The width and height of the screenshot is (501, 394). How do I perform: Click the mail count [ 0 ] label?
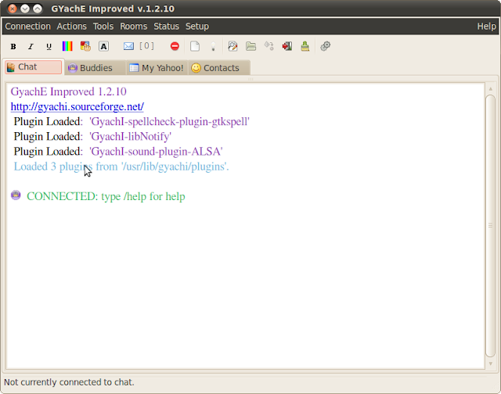pyautogui.click(x=146, y=46)
